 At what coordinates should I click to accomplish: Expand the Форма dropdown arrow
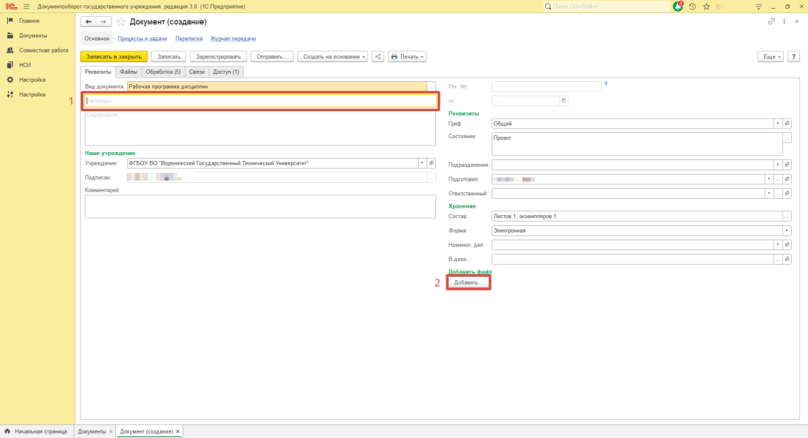point(786,230)
